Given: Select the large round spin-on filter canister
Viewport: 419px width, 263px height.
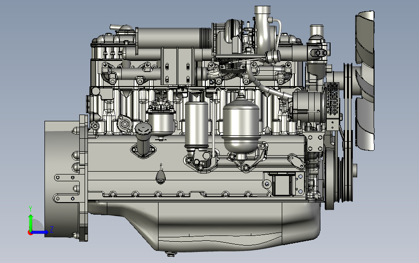Looking at the screenshot, I should (x=241, y=126).
